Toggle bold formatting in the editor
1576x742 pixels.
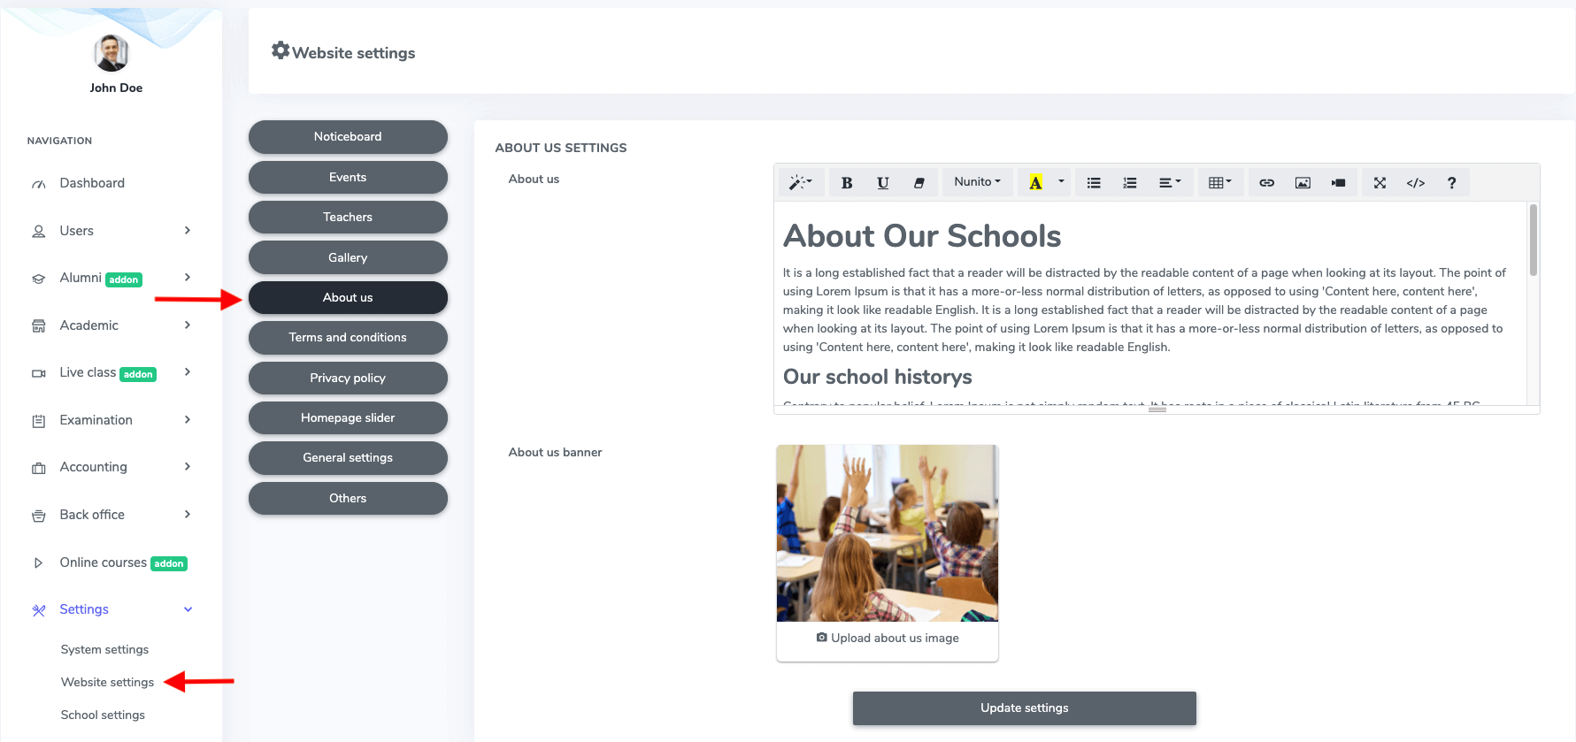click(847, 183)
